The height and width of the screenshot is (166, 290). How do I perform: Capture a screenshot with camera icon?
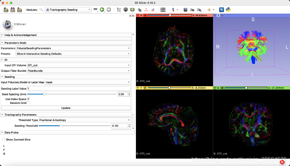pos(185,10)
